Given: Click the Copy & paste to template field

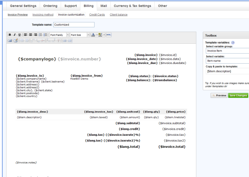Looking at the screenshot, I should point(227,71).
